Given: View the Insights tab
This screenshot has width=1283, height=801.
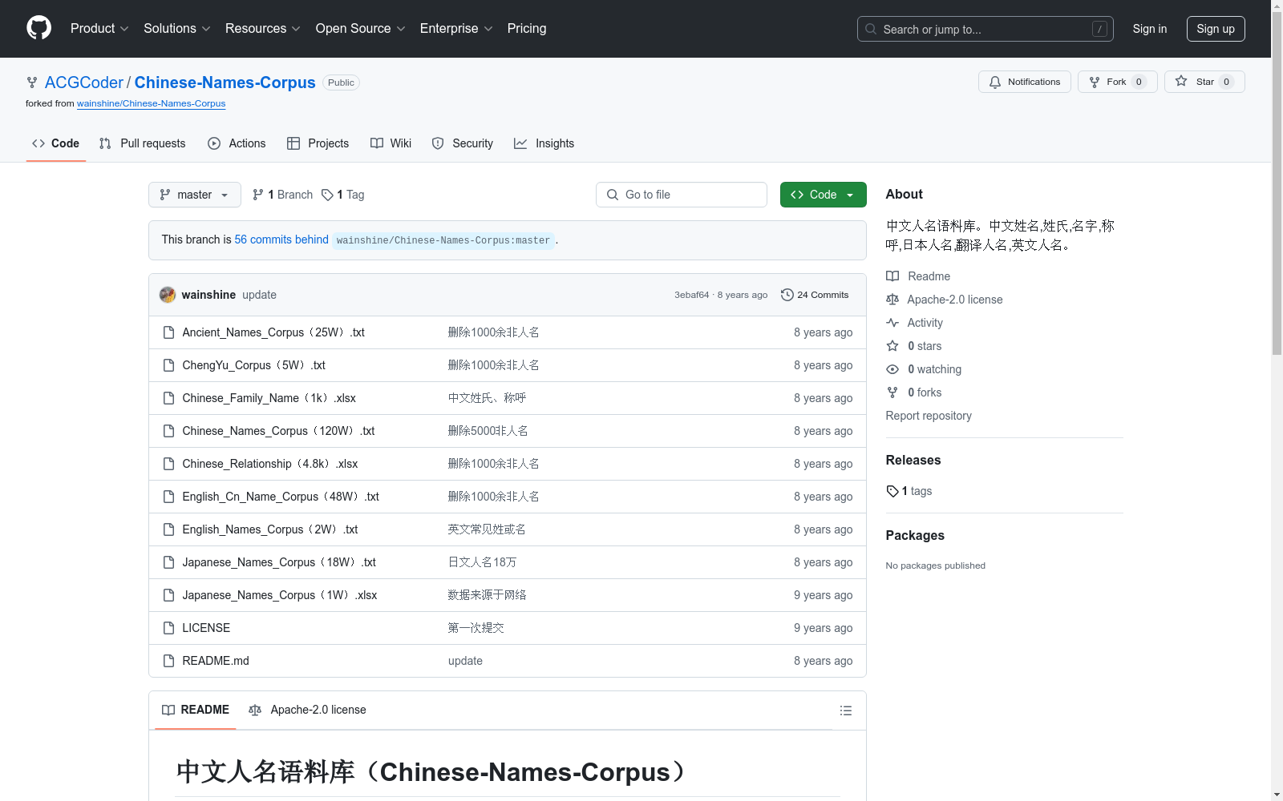Looking at the screenshot, I should coord(544,143).
